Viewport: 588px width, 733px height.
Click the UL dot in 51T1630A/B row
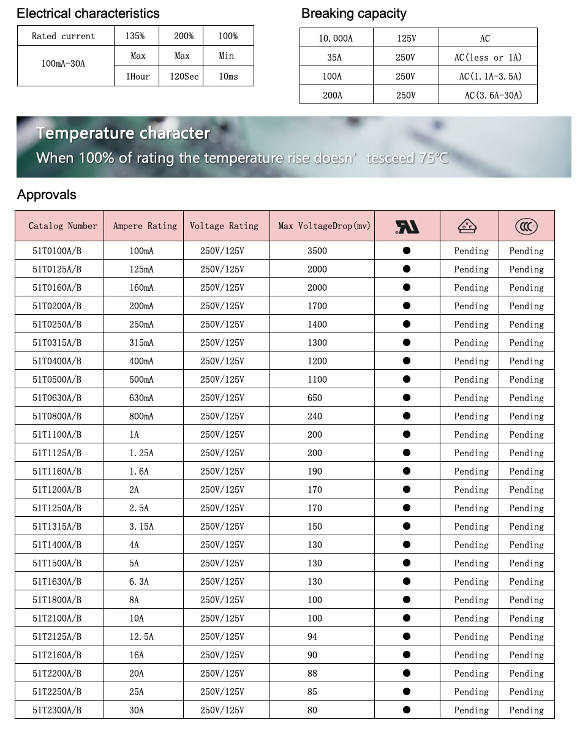click(407, 581)
